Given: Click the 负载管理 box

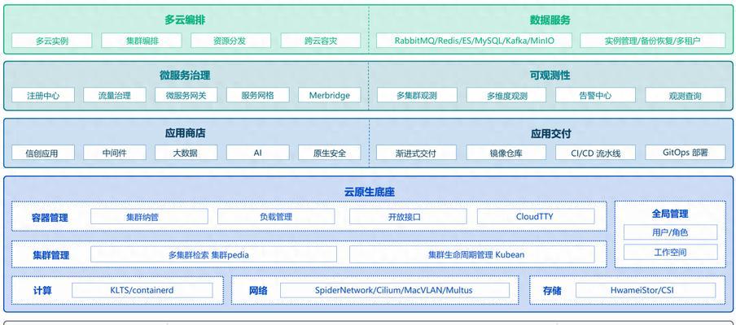Looking at the screenshot, I should [276, 216].
